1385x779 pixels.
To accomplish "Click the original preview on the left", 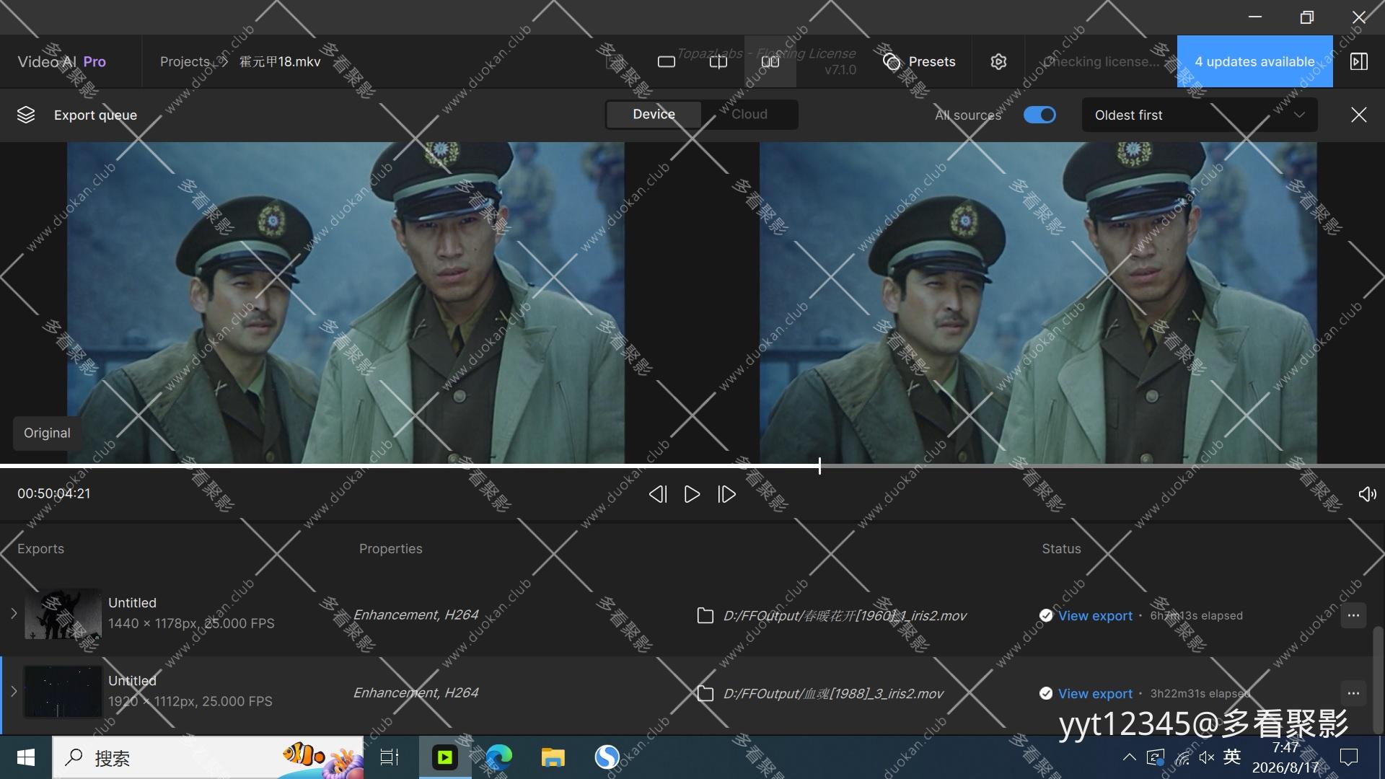I will tap(346, 303).
